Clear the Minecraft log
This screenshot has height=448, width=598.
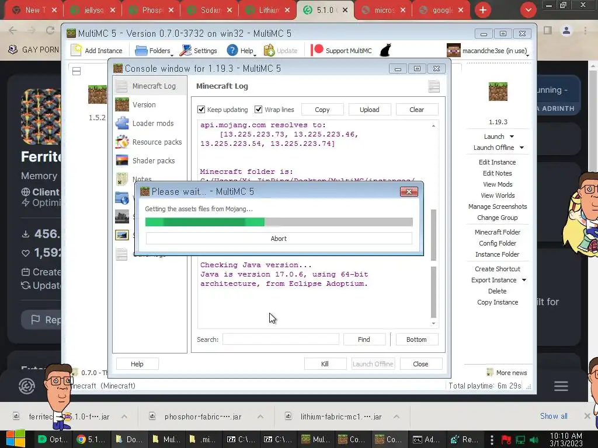tap(417, 110)
